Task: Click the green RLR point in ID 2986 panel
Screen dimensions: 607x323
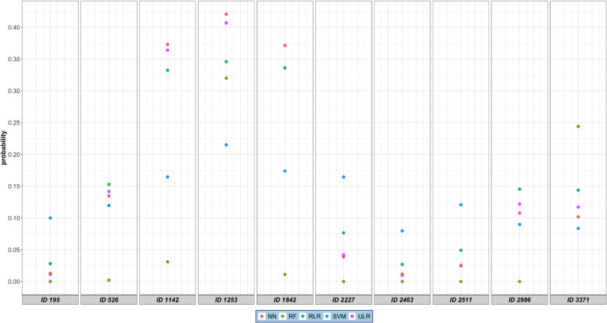Action: point(520,189)
